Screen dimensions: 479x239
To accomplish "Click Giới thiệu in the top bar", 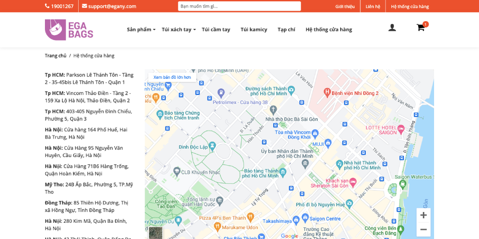I will pos(345,6).
